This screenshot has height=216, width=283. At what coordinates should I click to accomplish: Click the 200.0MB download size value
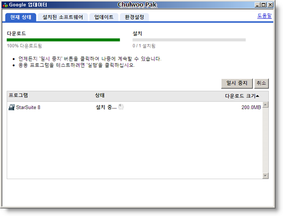tap(251, 107)
